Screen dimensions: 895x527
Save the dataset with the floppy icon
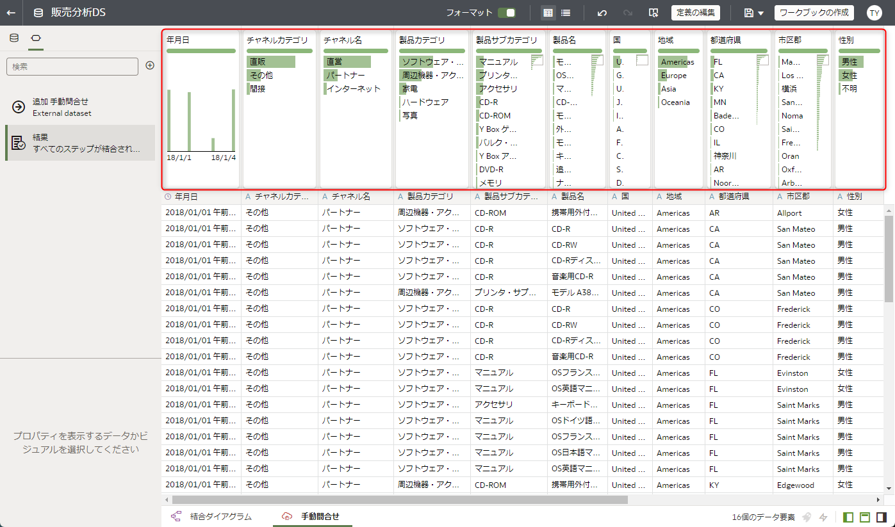(748, 13)
